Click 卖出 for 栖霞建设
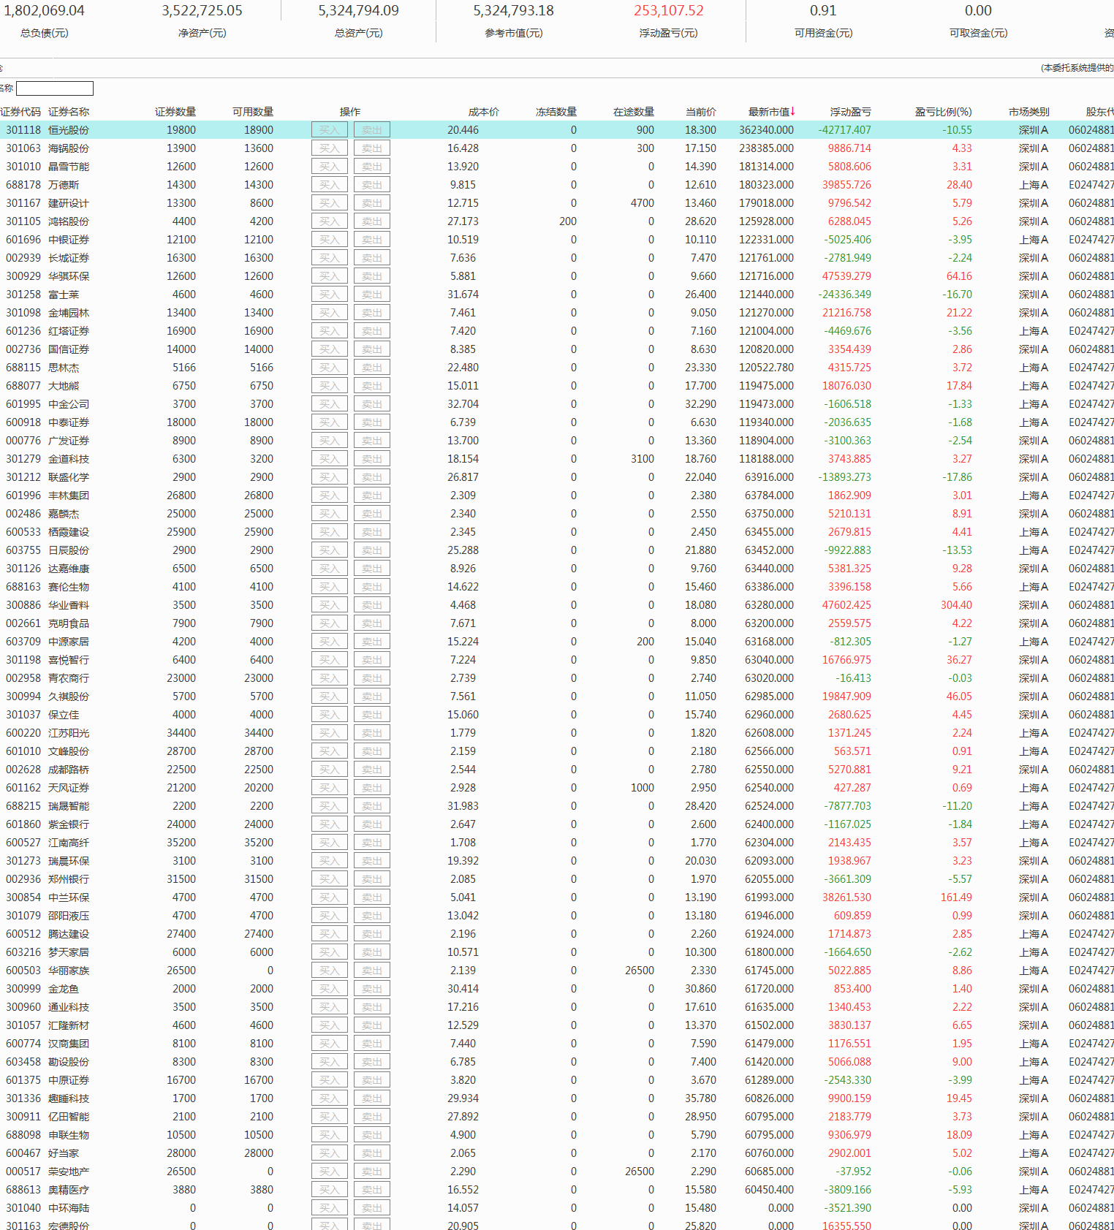The width and height of the screenshot is (1114, 1230). click(372, 532)
